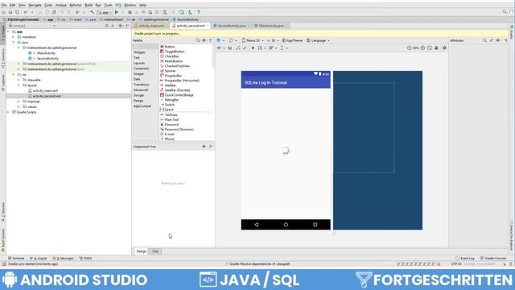
Task: Open the Palette settings gear icon
Action: point(204,40)
